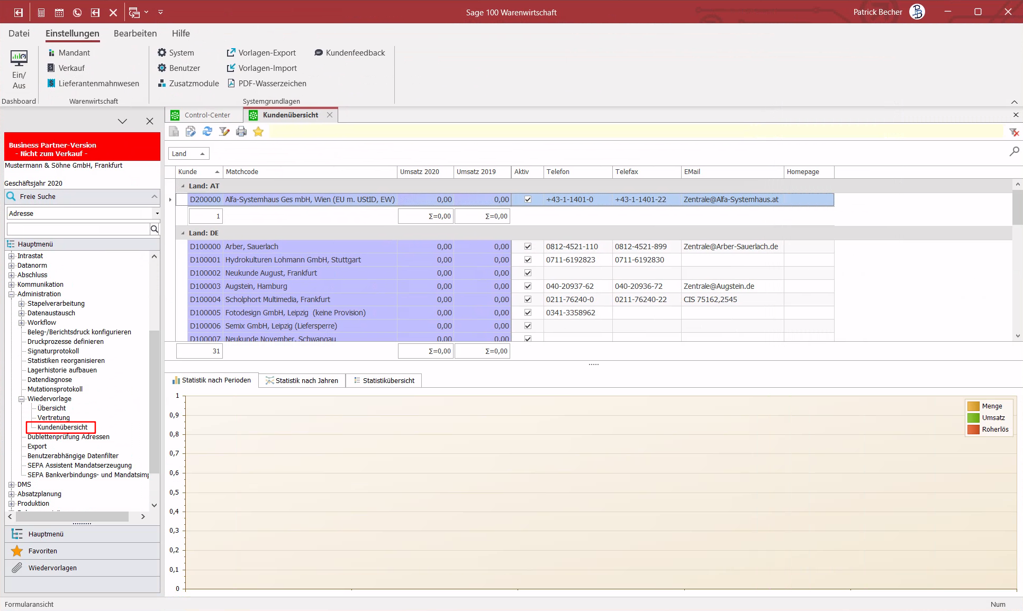Image resolution: width=1023 pixels, height=611 pixels.
Task: Open the edit filter funnel icon
Action: click(x=224, y=131)
